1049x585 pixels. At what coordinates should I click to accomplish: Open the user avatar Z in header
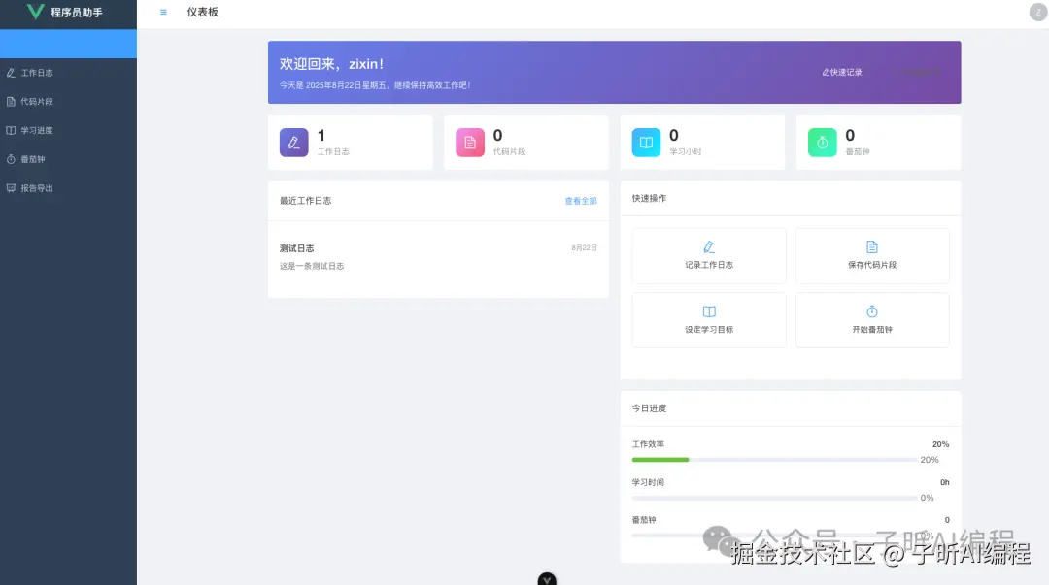[1037, 12]
